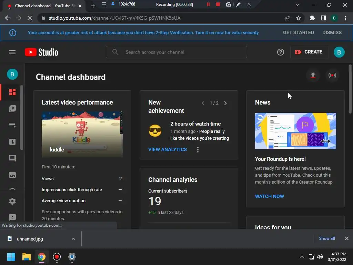Open the Content sidebar icon
The image size is (353, 265).
tap(12, 109)
